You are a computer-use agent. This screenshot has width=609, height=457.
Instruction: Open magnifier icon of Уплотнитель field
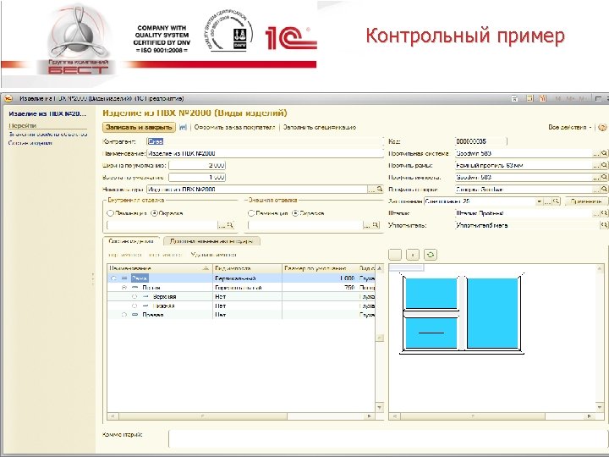pyautogui.click(x=604, y=225)
